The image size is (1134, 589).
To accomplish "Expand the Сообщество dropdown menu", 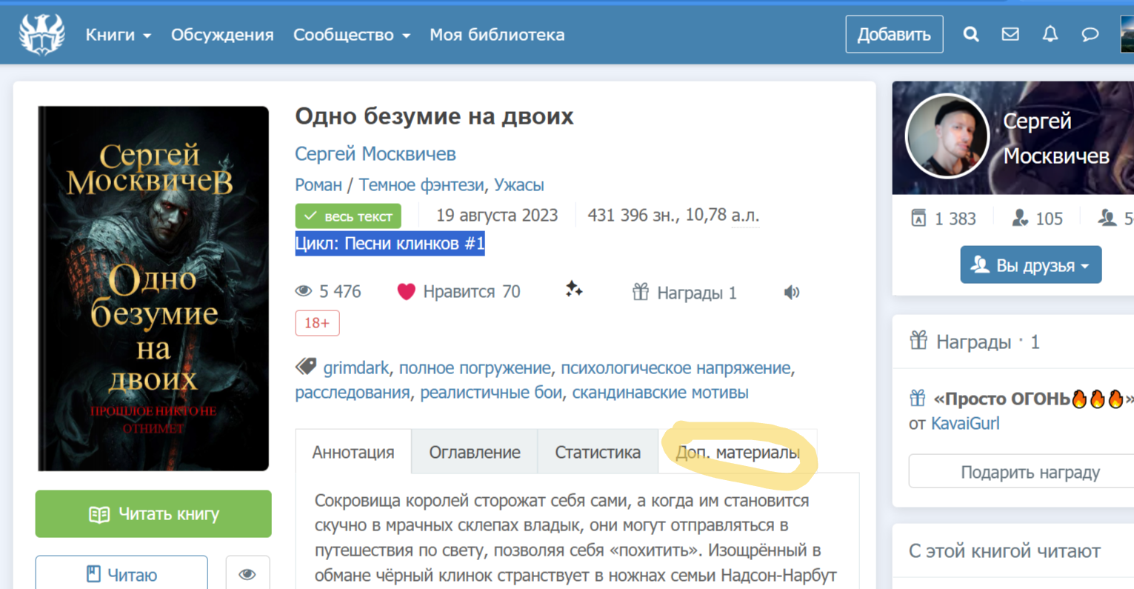I will (352, 35).
